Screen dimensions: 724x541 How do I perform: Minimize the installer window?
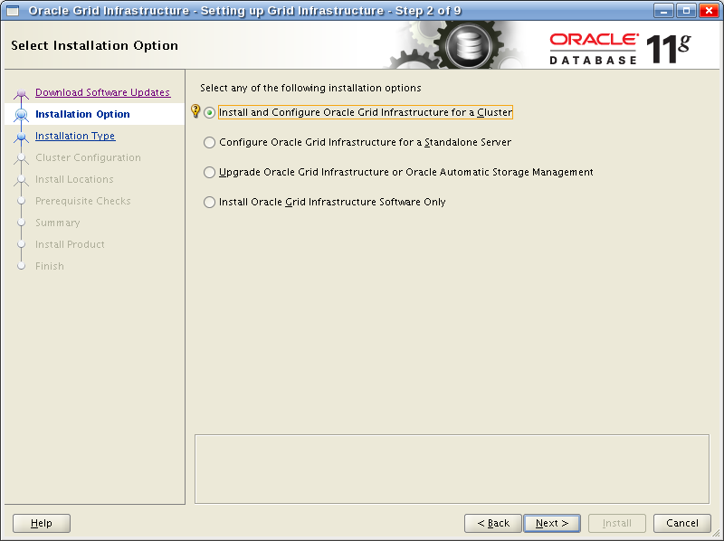pos(663,10)
